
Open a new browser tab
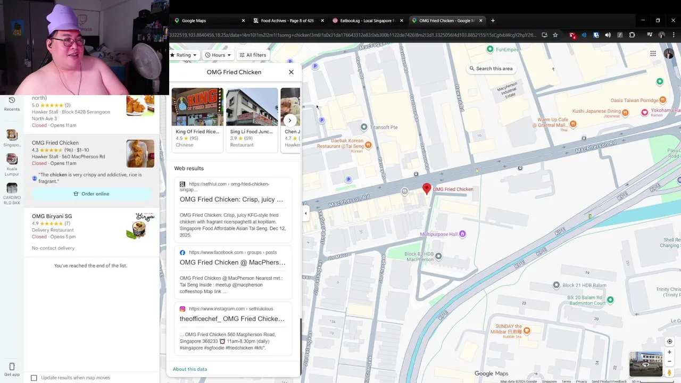coord(493,21)
